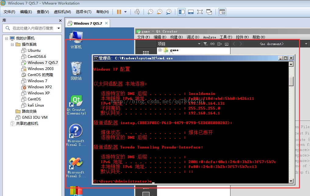Open the 文件(F) menu in VMware
This screenshot has width=310, height=196.
(x=9, y=12)
